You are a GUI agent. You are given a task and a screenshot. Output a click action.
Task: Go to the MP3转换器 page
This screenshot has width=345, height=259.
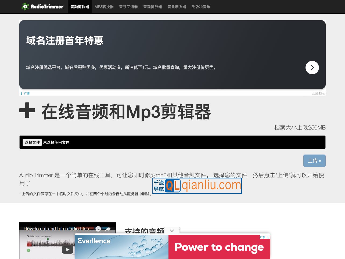click(104, 7)
